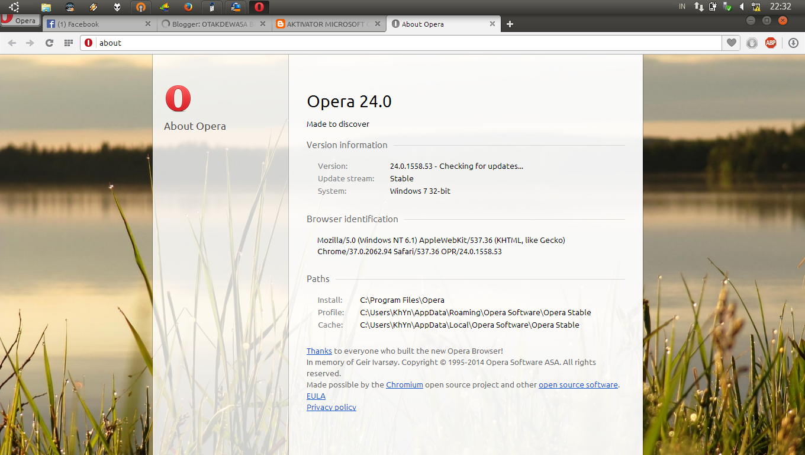This screenshot has width=805, height=455.
Task: Click the grey stop-hand extension icon
Action: click(752, 43)
